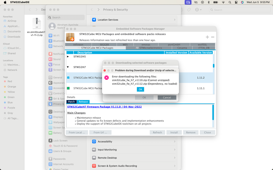Uncheck the STM32Cube MCU Package 1.11.2 checkbox
The image size is (273, 170).
coord(68,78)
